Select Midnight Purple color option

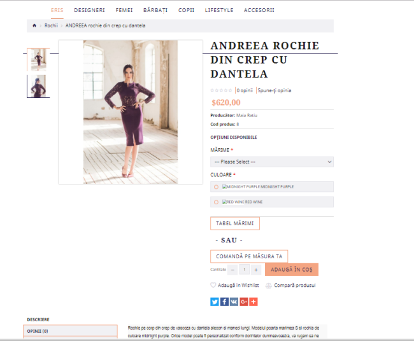click(x=216, y=186)
